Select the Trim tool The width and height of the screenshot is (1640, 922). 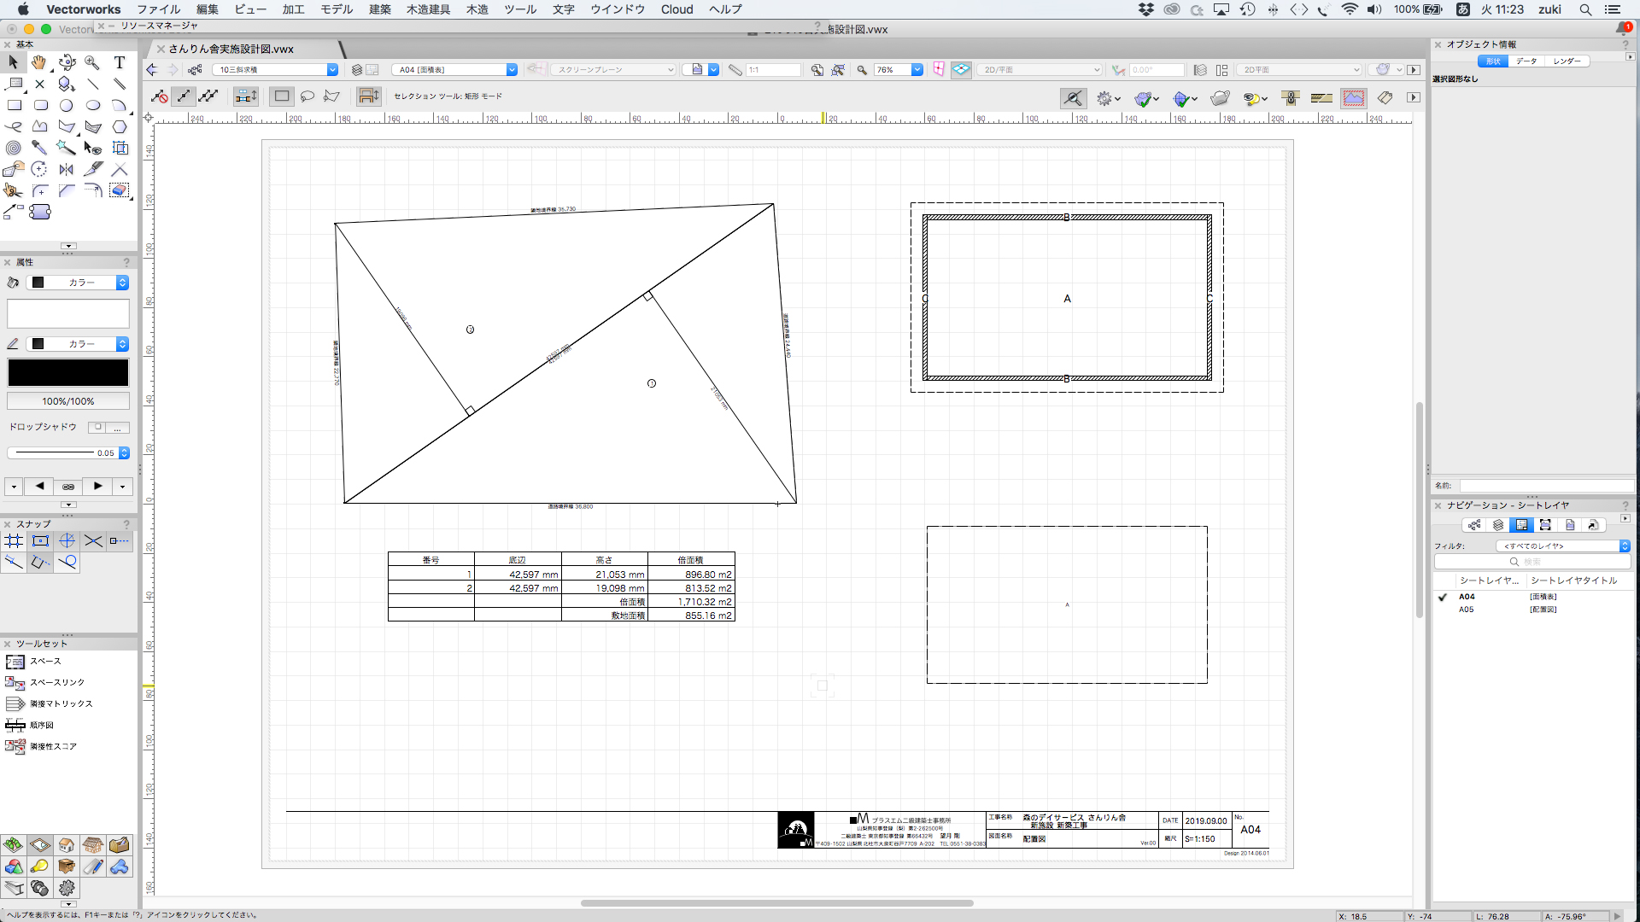(120, 169)
